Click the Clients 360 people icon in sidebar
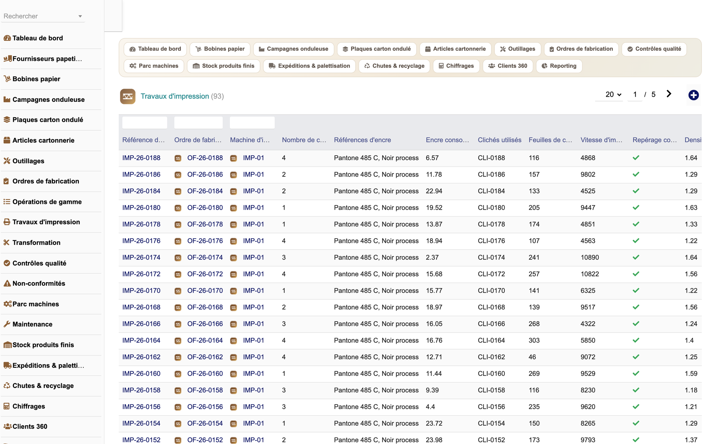Screen dimensions: 717x444 [7, 427]
